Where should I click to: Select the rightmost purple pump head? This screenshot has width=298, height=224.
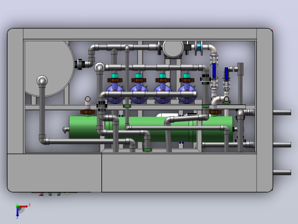click(x=187, y=94)
